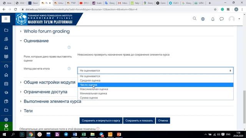The width and height of the screenshot is (246, 138).
Task: Switch to the Gmail Inbox tab
Action: (x=123, y=3)
